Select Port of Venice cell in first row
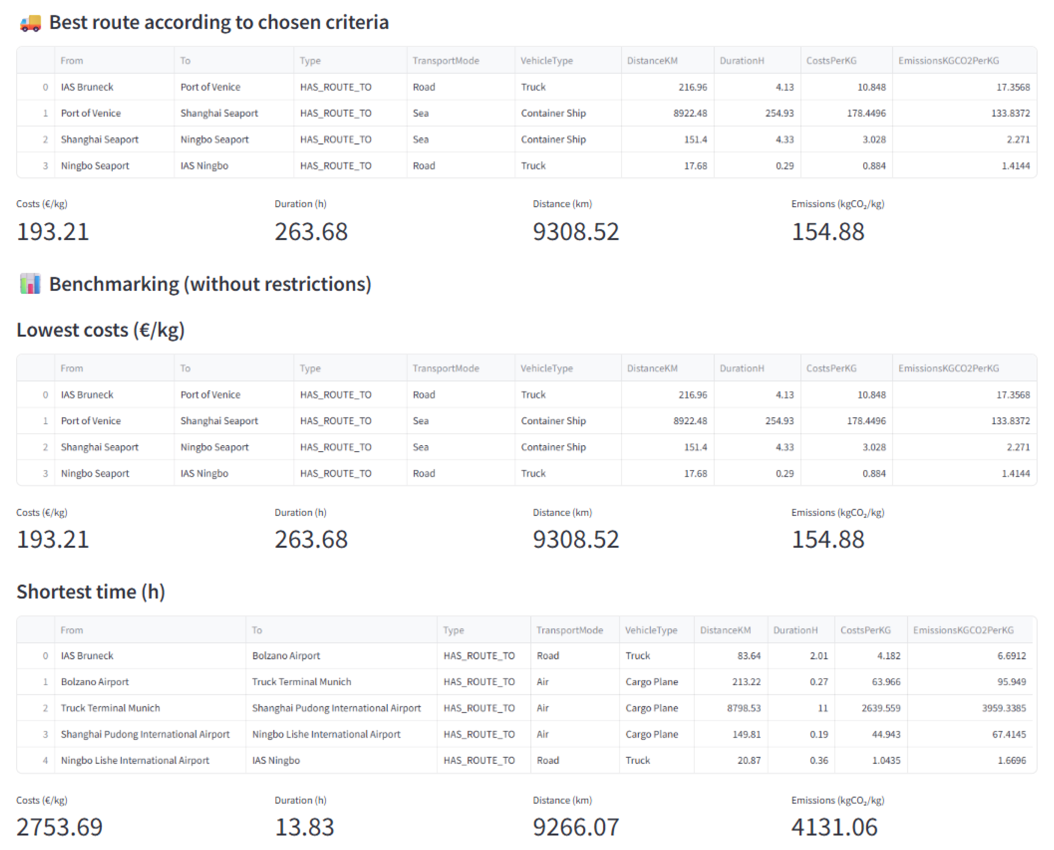Image resolution: width=1054 pixels, height=850 pixels. click(210, 87)
